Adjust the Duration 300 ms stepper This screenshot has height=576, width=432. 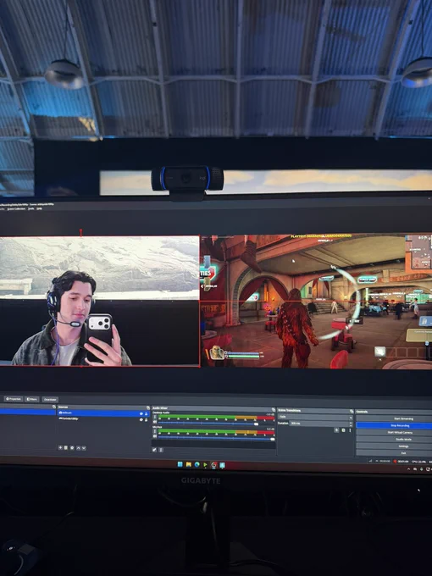click(351, 424)
